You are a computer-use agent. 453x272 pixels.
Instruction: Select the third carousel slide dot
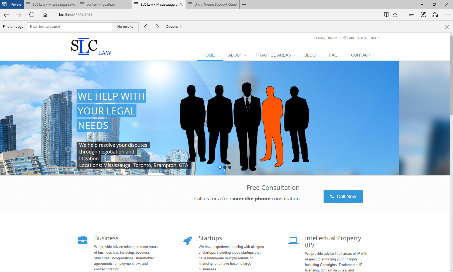click(x=230, y=167)
